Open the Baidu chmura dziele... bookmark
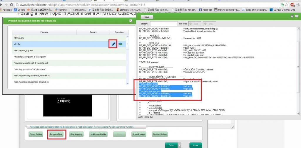The image size is (301, 148). [x=255, y=10]
